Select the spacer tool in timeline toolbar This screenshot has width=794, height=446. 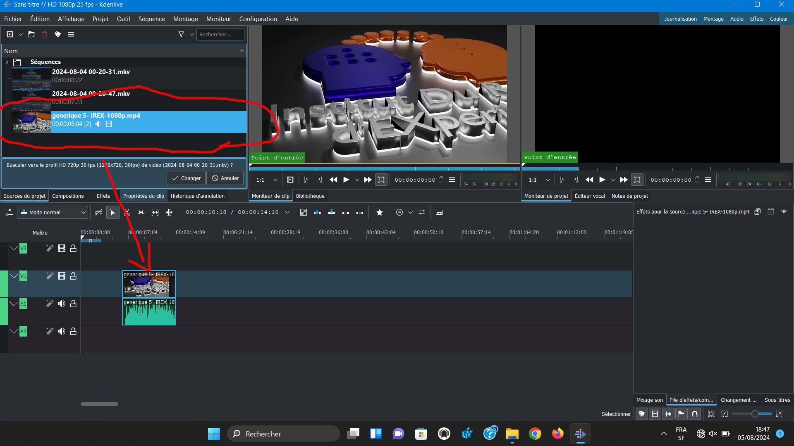[141, 212]
